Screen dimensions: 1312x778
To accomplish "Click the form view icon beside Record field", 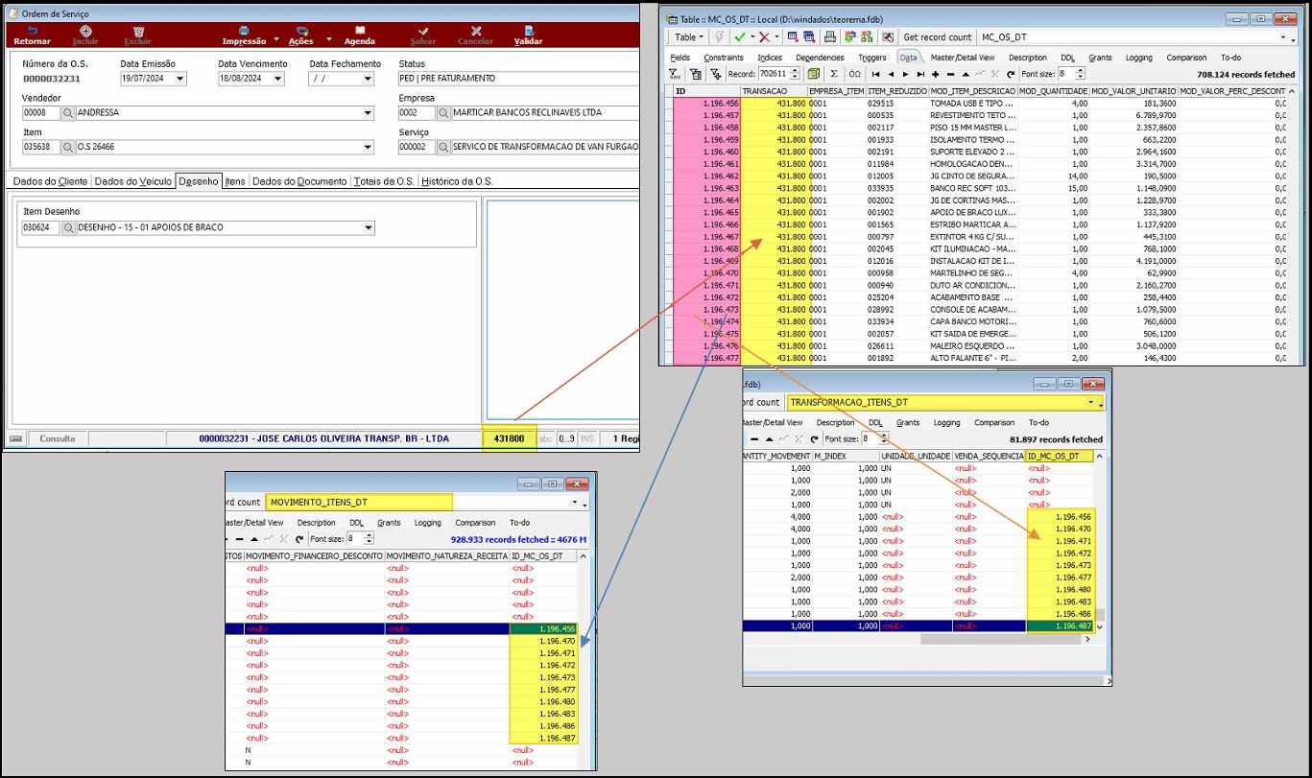I will [814, 74].
